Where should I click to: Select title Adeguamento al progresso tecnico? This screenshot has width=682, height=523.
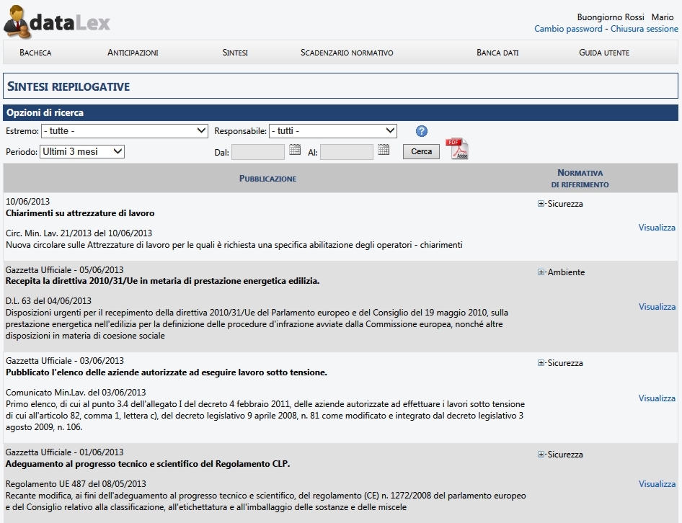[148, 464]
